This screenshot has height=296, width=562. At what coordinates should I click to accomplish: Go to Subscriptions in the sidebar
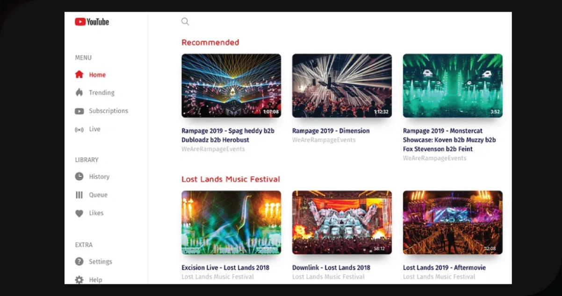point(108,111)
